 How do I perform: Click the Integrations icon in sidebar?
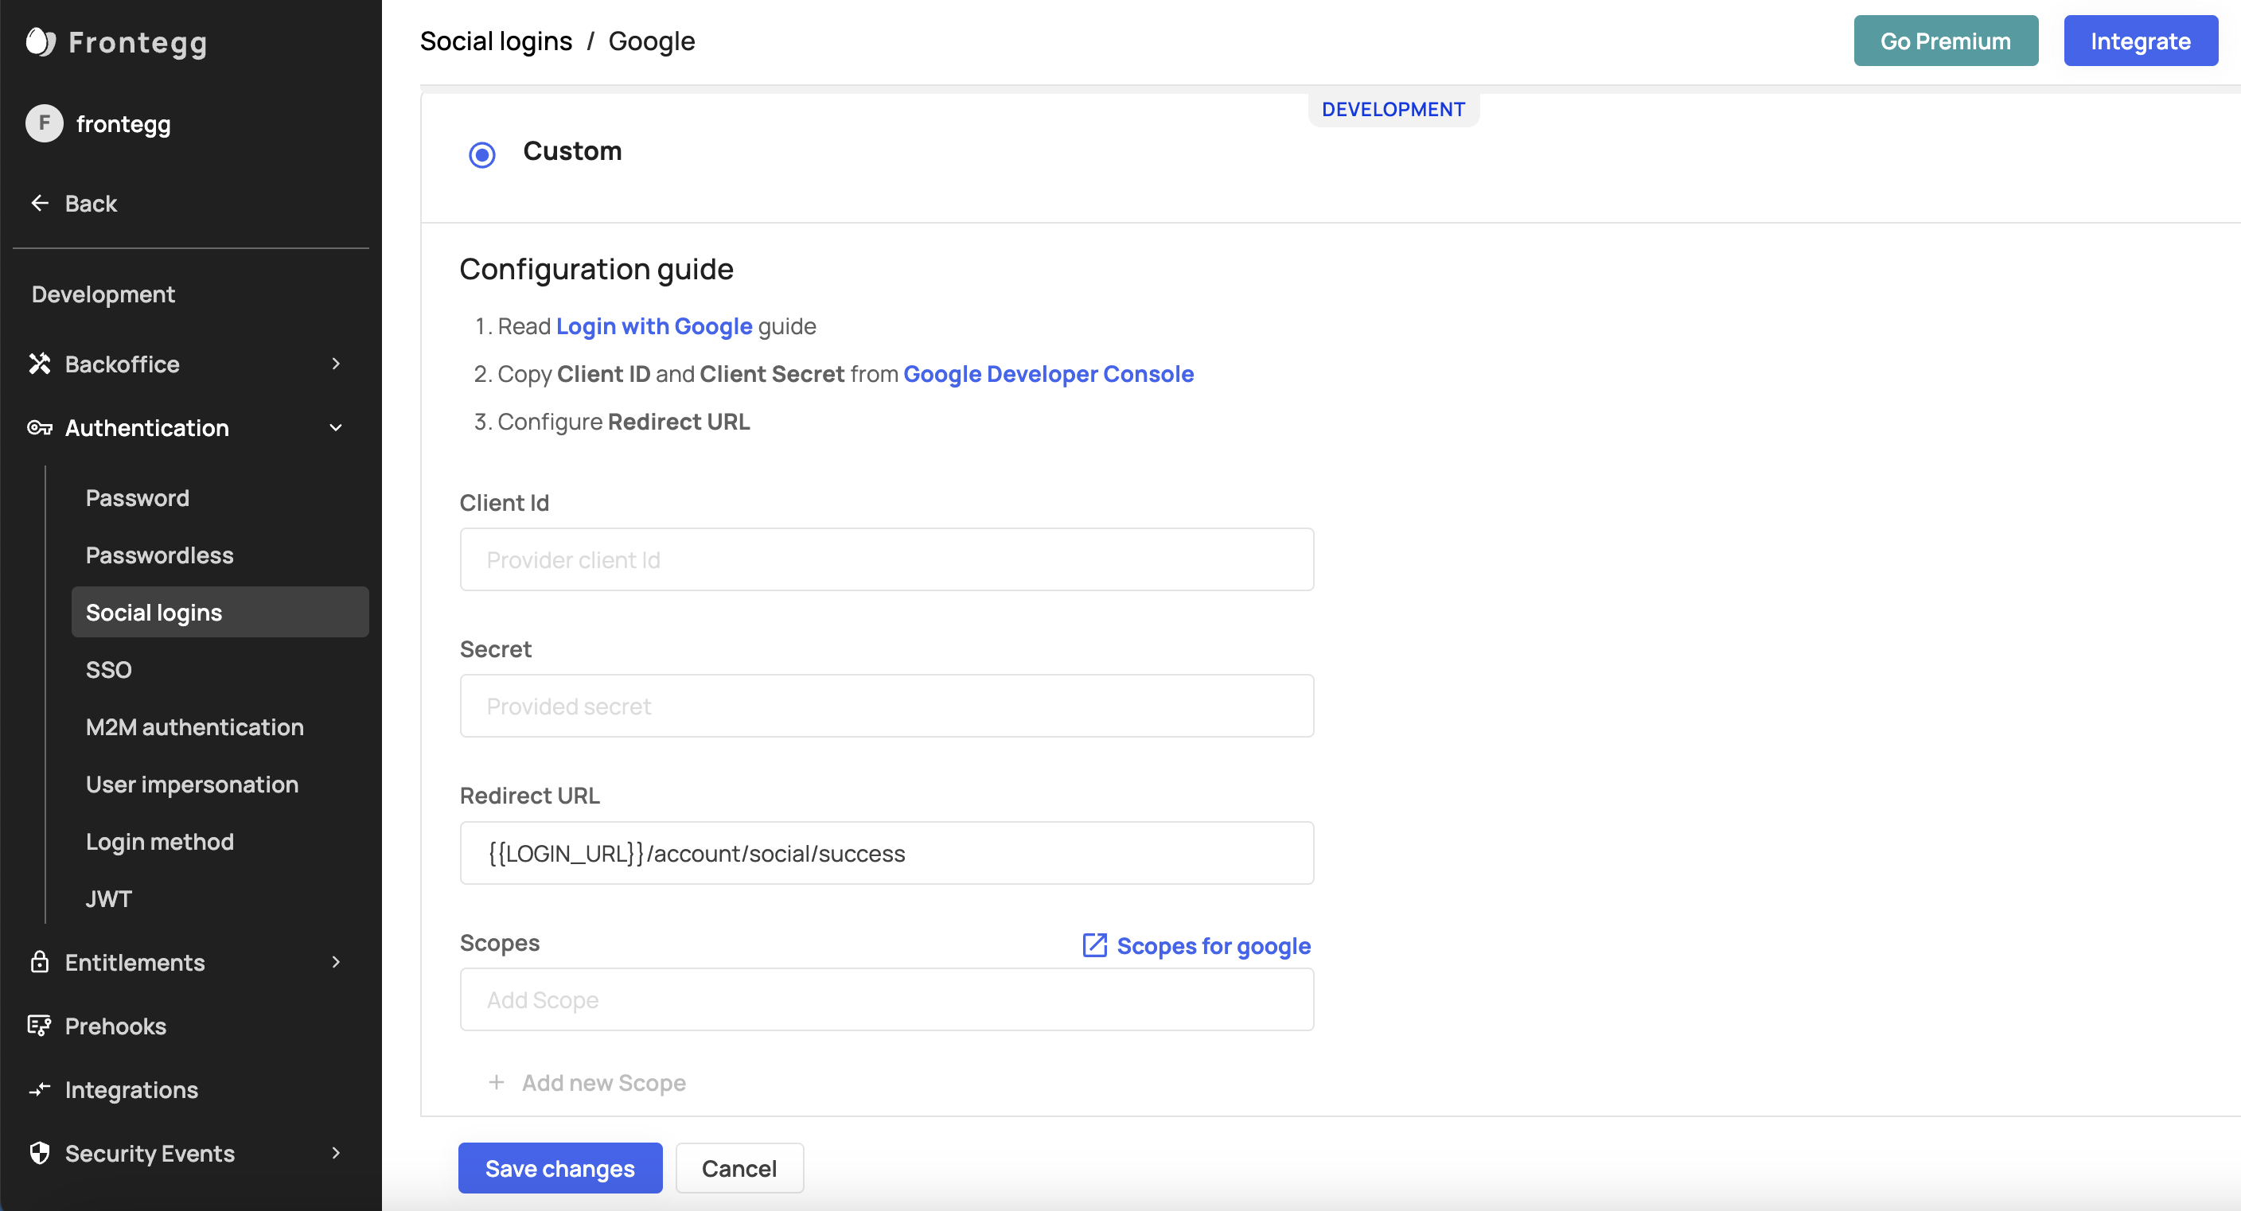pyautogui.click(x=40, y=1090)
